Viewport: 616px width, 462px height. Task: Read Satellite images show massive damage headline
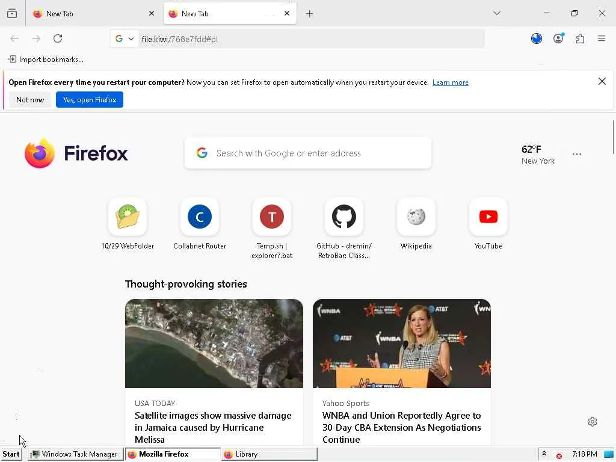coord(214,428)
